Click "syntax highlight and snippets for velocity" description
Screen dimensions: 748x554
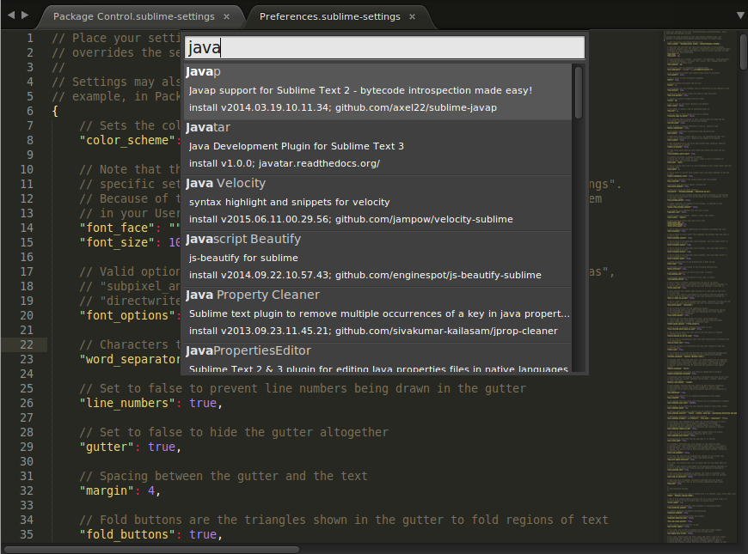pos(289,202)
